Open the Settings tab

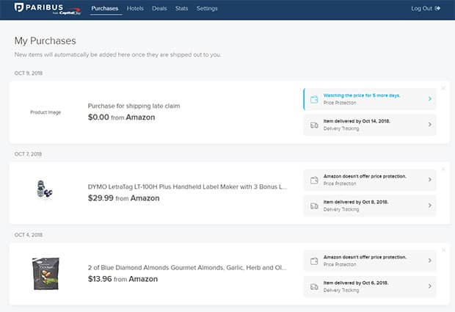[x=207, y=8]
